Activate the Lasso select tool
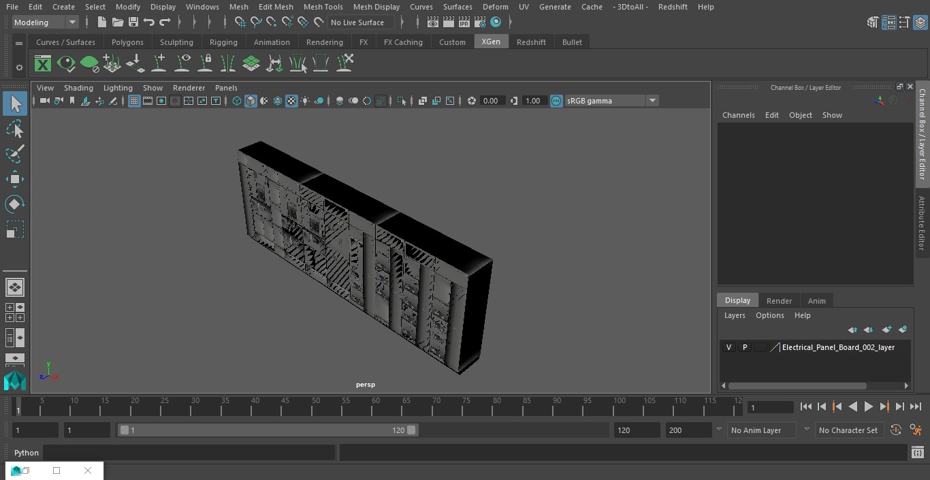Image resolution: width=930 pixels, height=480 pixels. point(15,129)
